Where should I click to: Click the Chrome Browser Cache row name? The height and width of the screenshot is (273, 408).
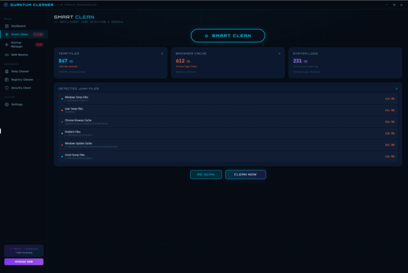click(x=78, y=120)
